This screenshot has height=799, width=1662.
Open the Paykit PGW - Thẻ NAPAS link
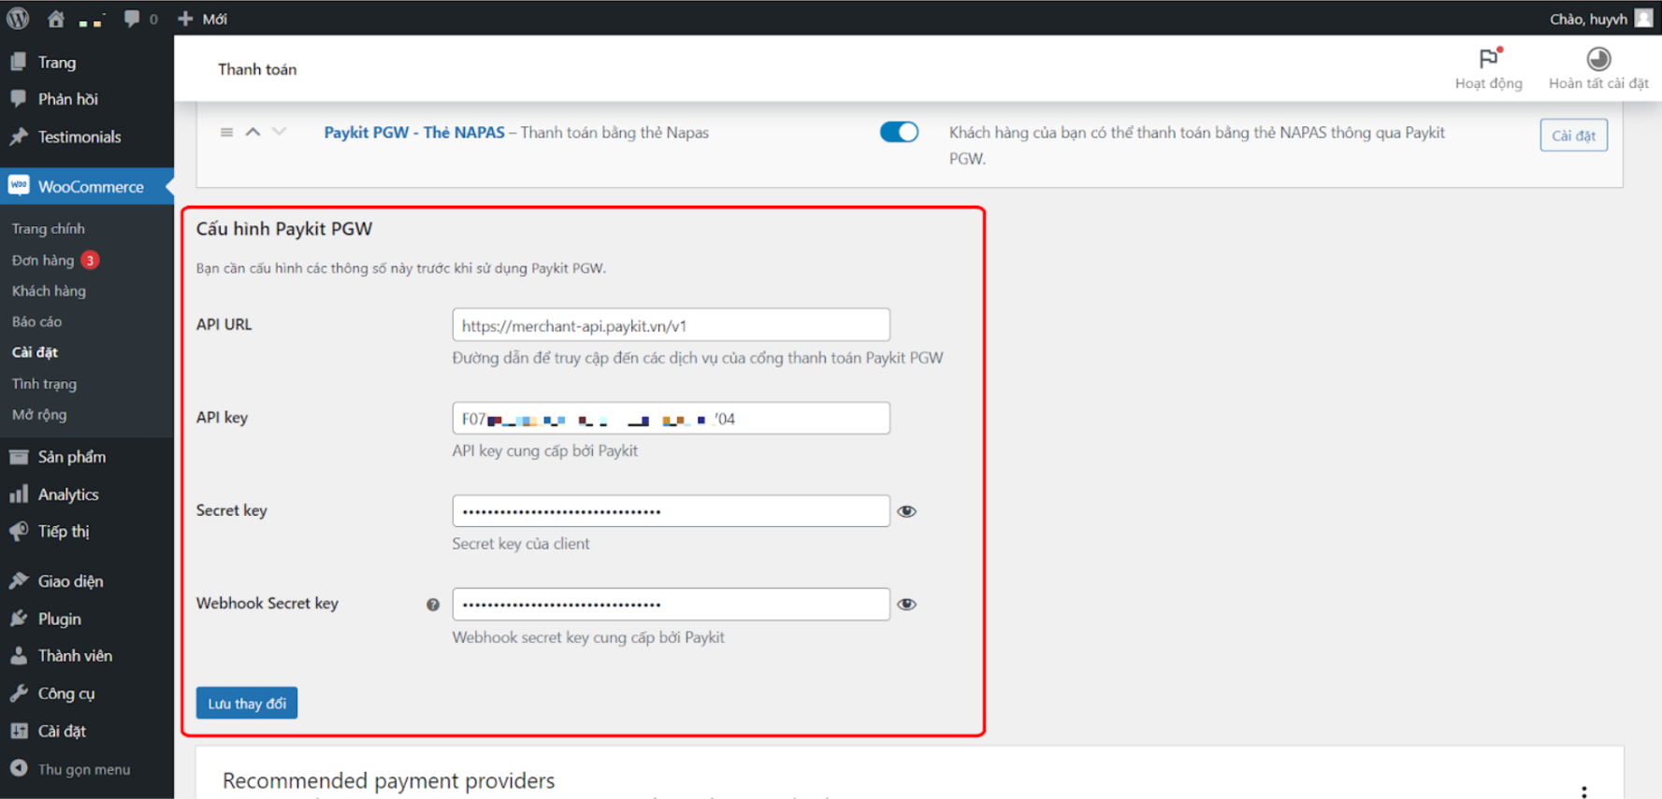pyautogui.click(x=414, y=133)
